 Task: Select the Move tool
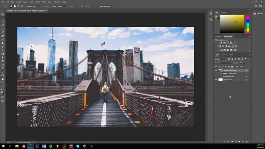pyautogui.click(x=2, y=14)
